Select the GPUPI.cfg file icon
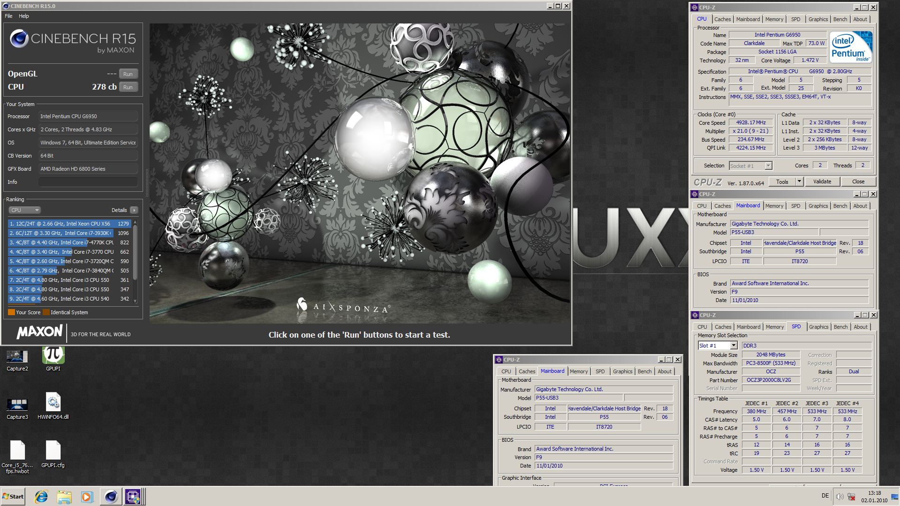900x506 pixels. pos(53,454)
